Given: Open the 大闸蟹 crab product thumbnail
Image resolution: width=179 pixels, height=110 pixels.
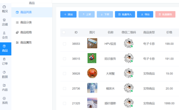Looking at the screenshot, I should (x=92, y=73).
